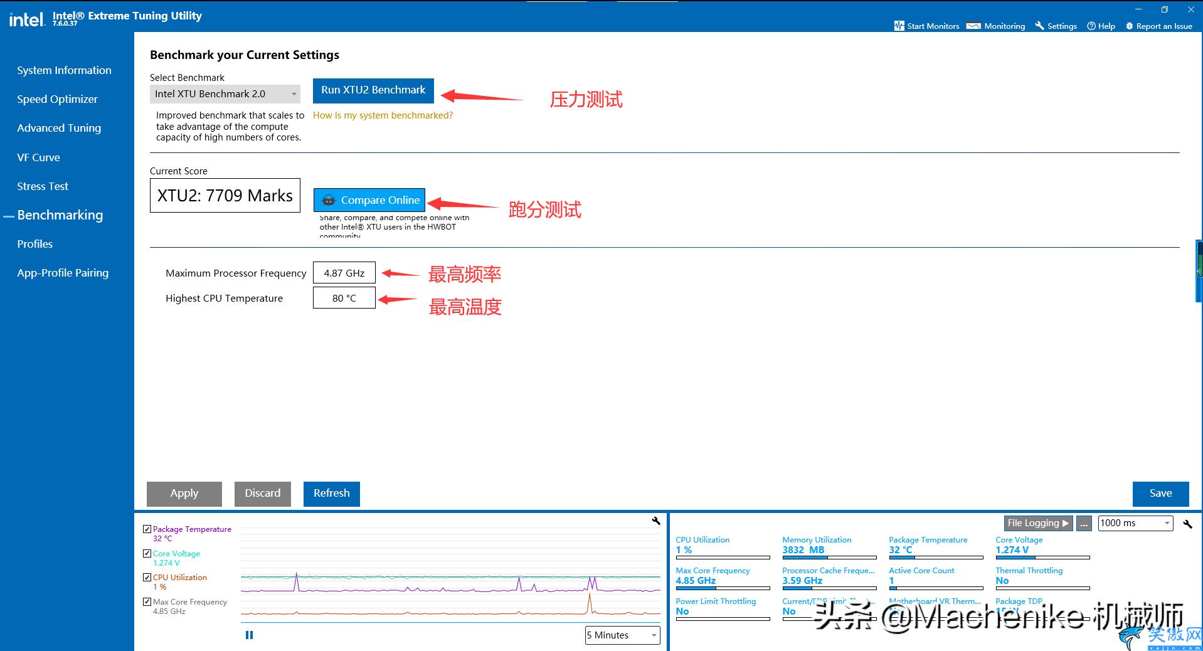Open App-Profile Pairing section
Image resolution: width=1203 pixels, height=651 pixels.
[x=63, y=273]
